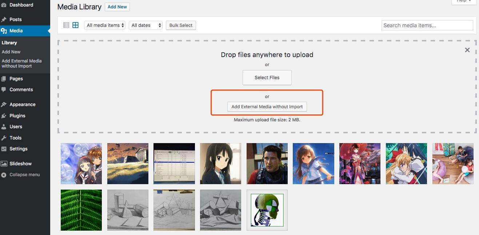Click the Select Files button

tap(267, 77)
